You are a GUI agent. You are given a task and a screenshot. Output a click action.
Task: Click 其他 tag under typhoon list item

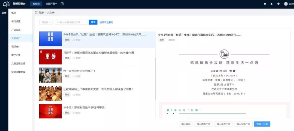(67, 40)
